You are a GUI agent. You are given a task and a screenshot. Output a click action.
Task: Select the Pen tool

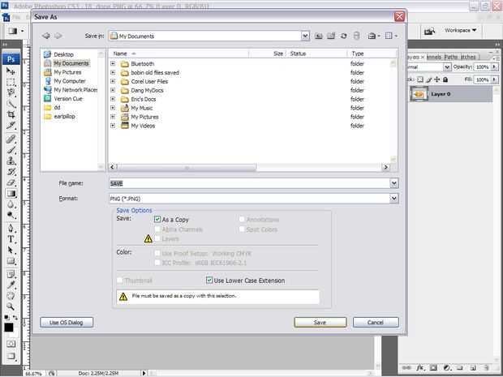[x=11, y=229]
